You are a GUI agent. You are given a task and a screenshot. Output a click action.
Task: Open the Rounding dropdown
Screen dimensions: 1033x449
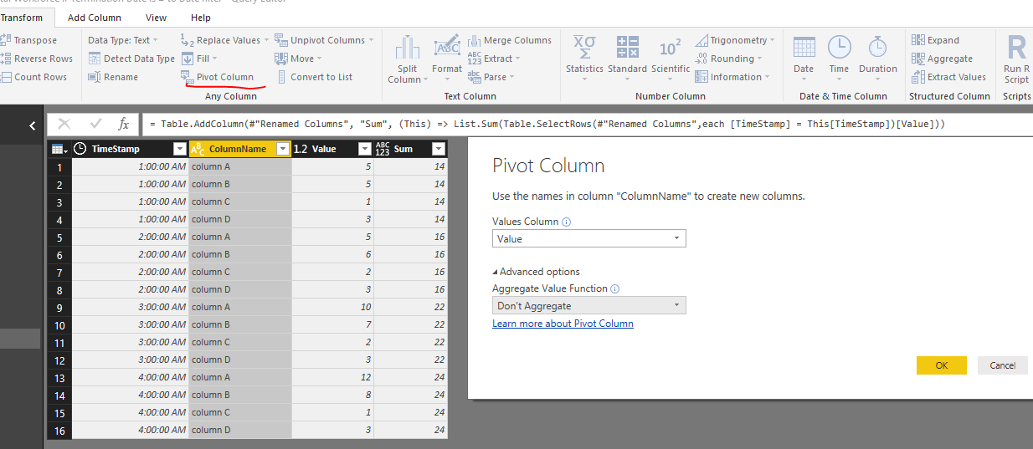pos(729,59)
